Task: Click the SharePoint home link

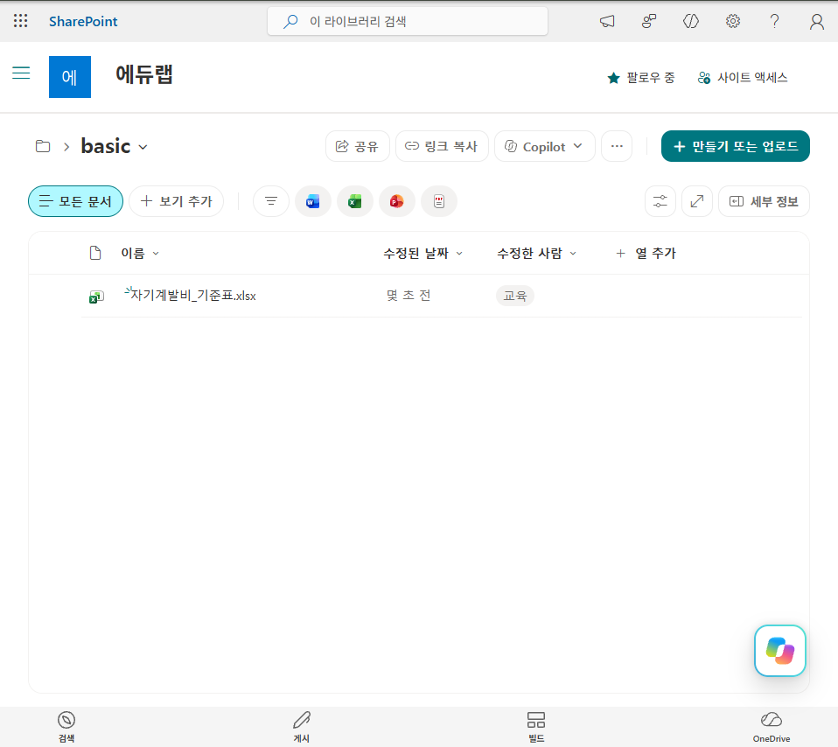Action: pos(83,21)
